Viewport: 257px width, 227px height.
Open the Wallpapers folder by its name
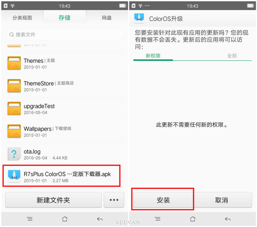pos(38,129)
